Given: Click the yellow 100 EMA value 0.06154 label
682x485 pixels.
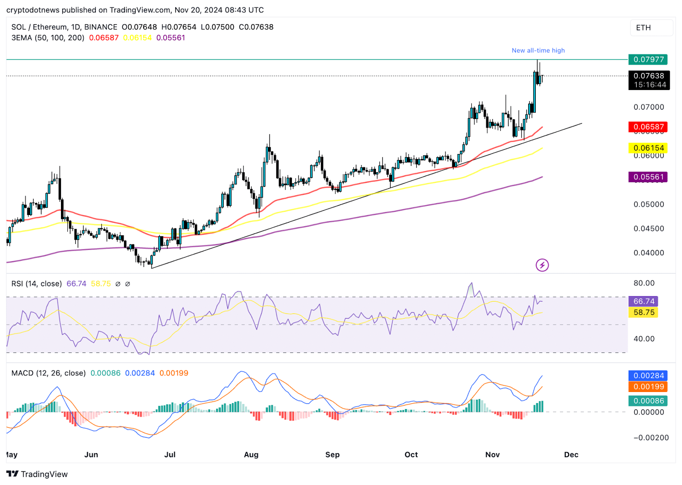Looking at the screenshot, I should pyautogui.click(x=648, y=148).
